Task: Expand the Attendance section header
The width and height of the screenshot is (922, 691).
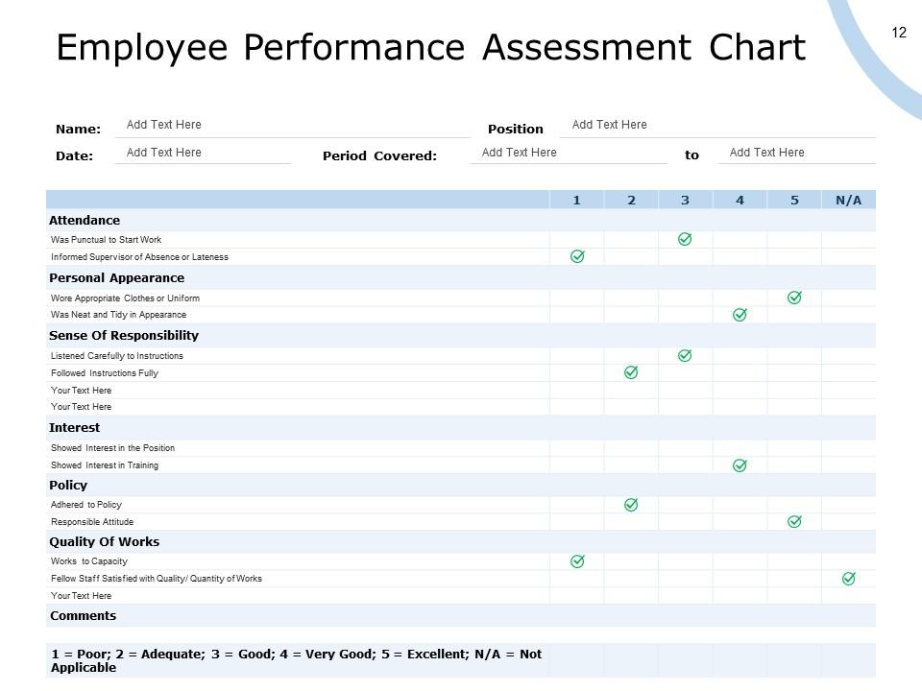Action: click(84, 220)
